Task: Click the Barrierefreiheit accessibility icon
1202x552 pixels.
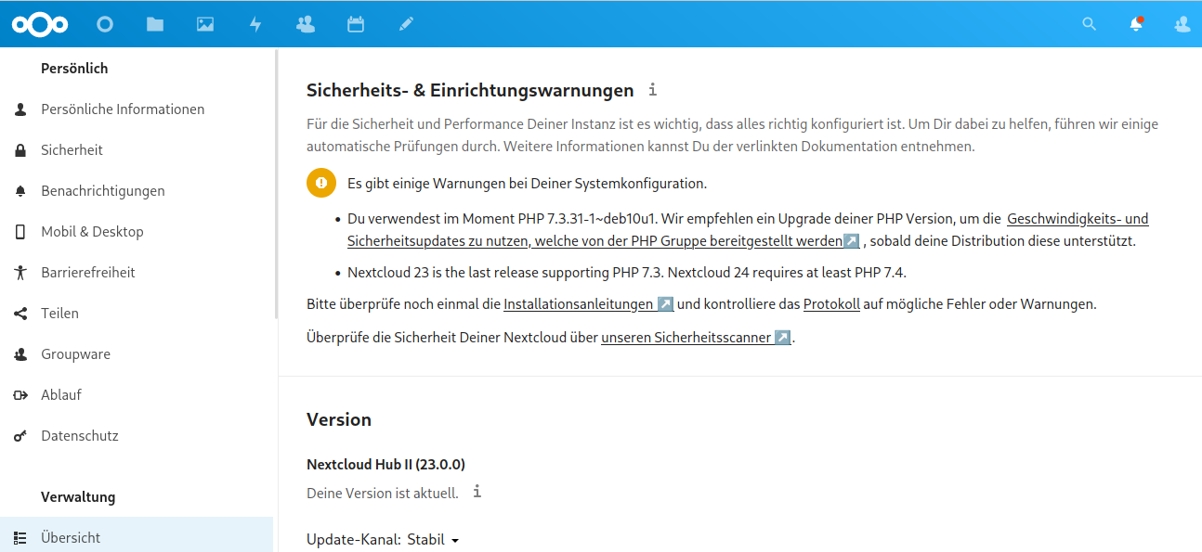Action: [x=20, y=273]
